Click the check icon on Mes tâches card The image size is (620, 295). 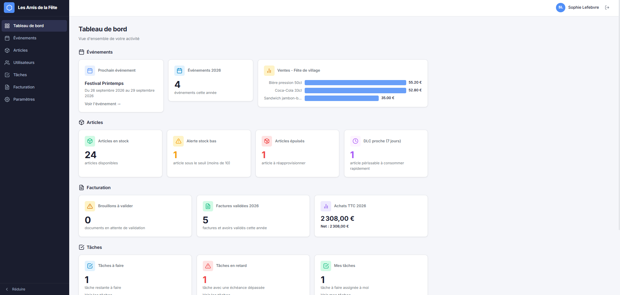(x=326, y=266)
